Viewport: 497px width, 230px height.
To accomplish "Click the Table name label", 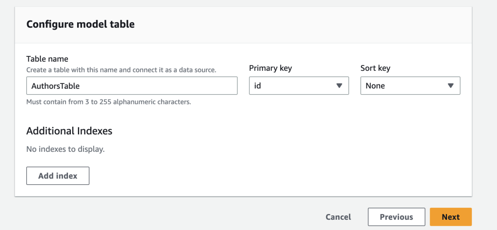I will tap(47, 60).
